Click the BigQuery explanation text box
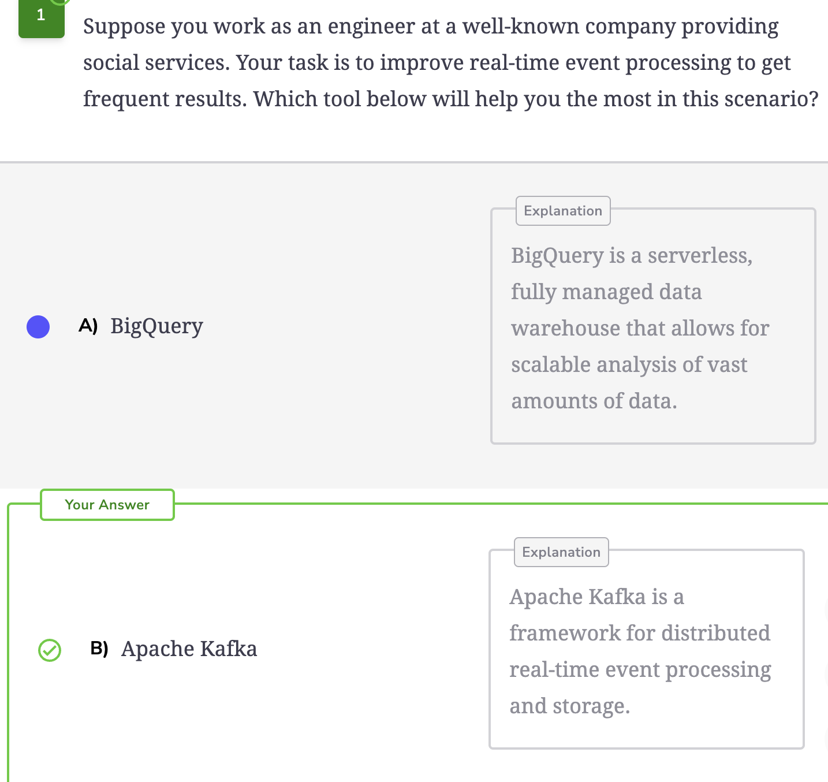This screenshot has height=782, width=828. (x=653, y=326)
